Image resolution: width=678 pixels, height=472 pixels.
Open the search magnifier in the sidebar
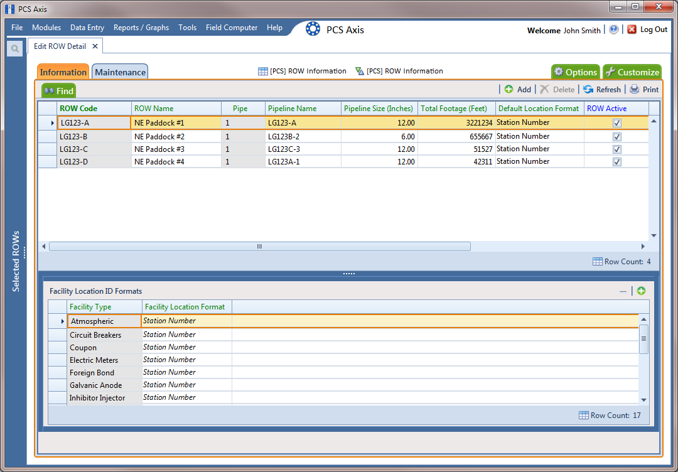(14, 48)
